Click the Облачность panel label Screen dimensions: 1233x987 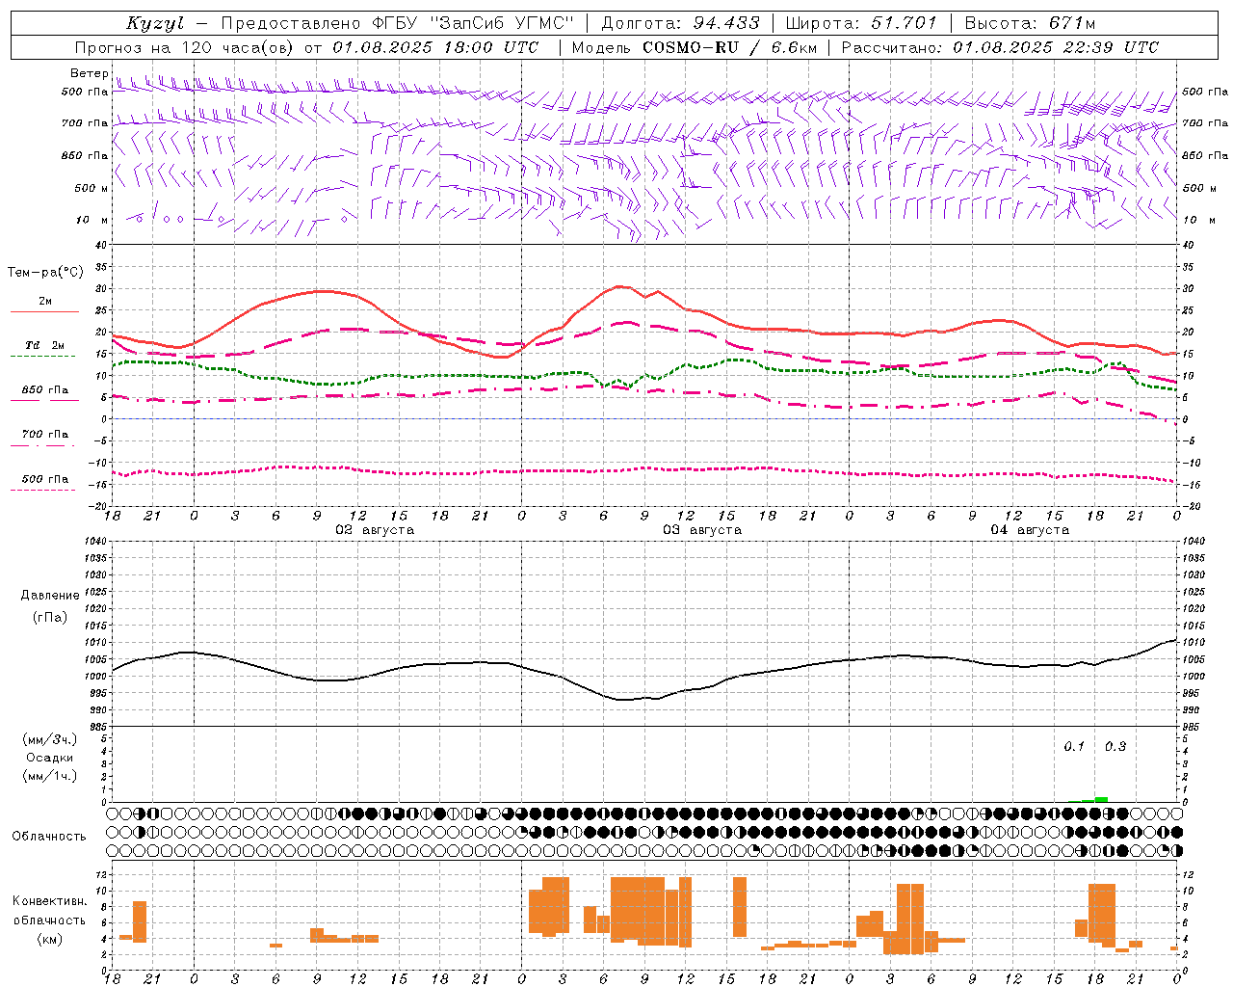(x=49, y=837)
